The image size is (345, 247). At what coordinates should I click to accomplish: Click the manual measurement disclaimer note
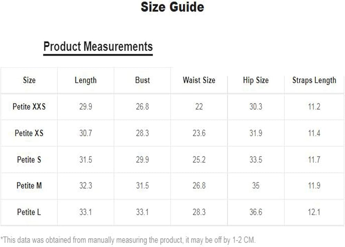click(128, 240)
